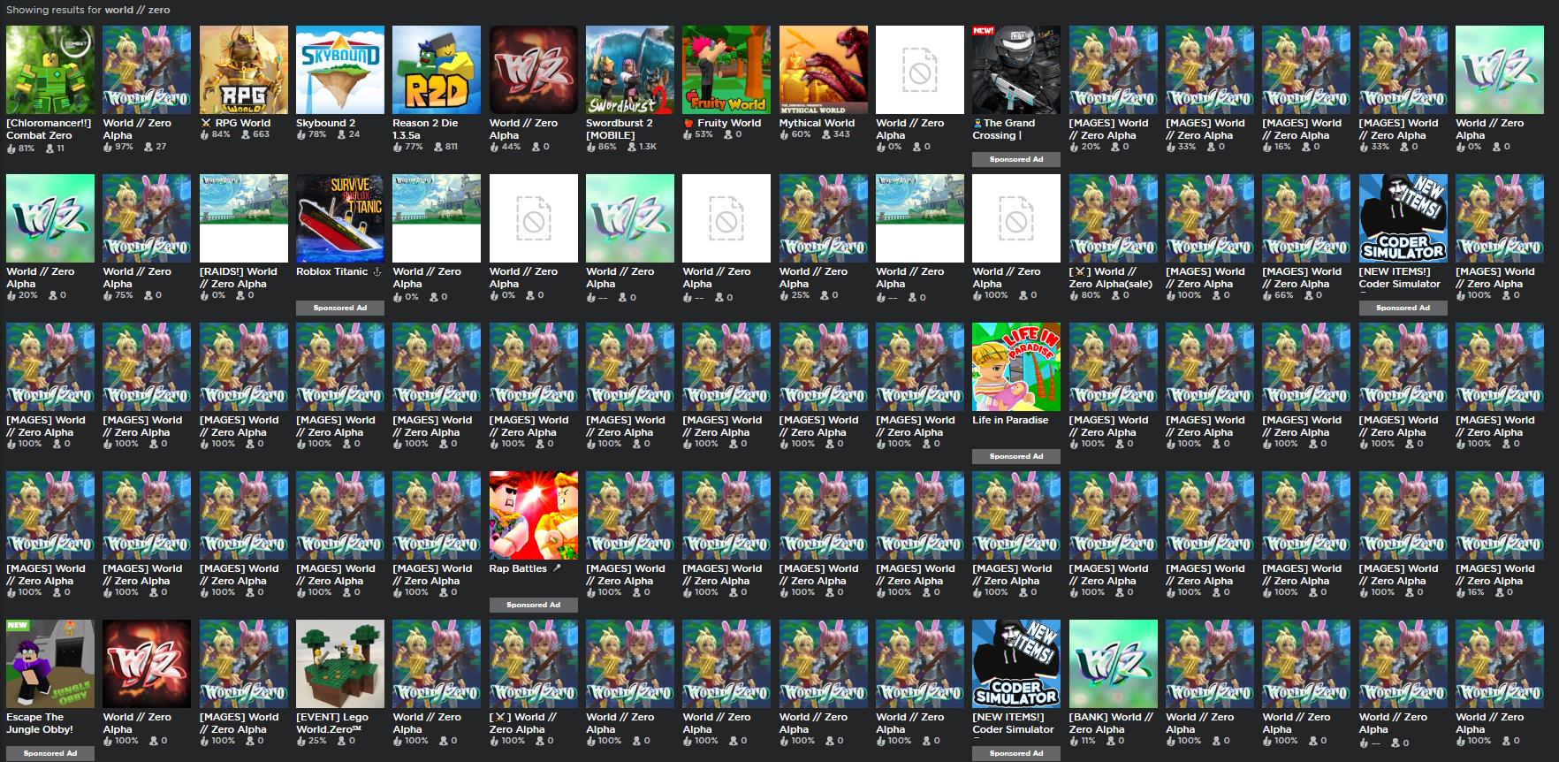
Task: Open 'The Grand Crossing' title link
Action: click(x=1004, y=129)
